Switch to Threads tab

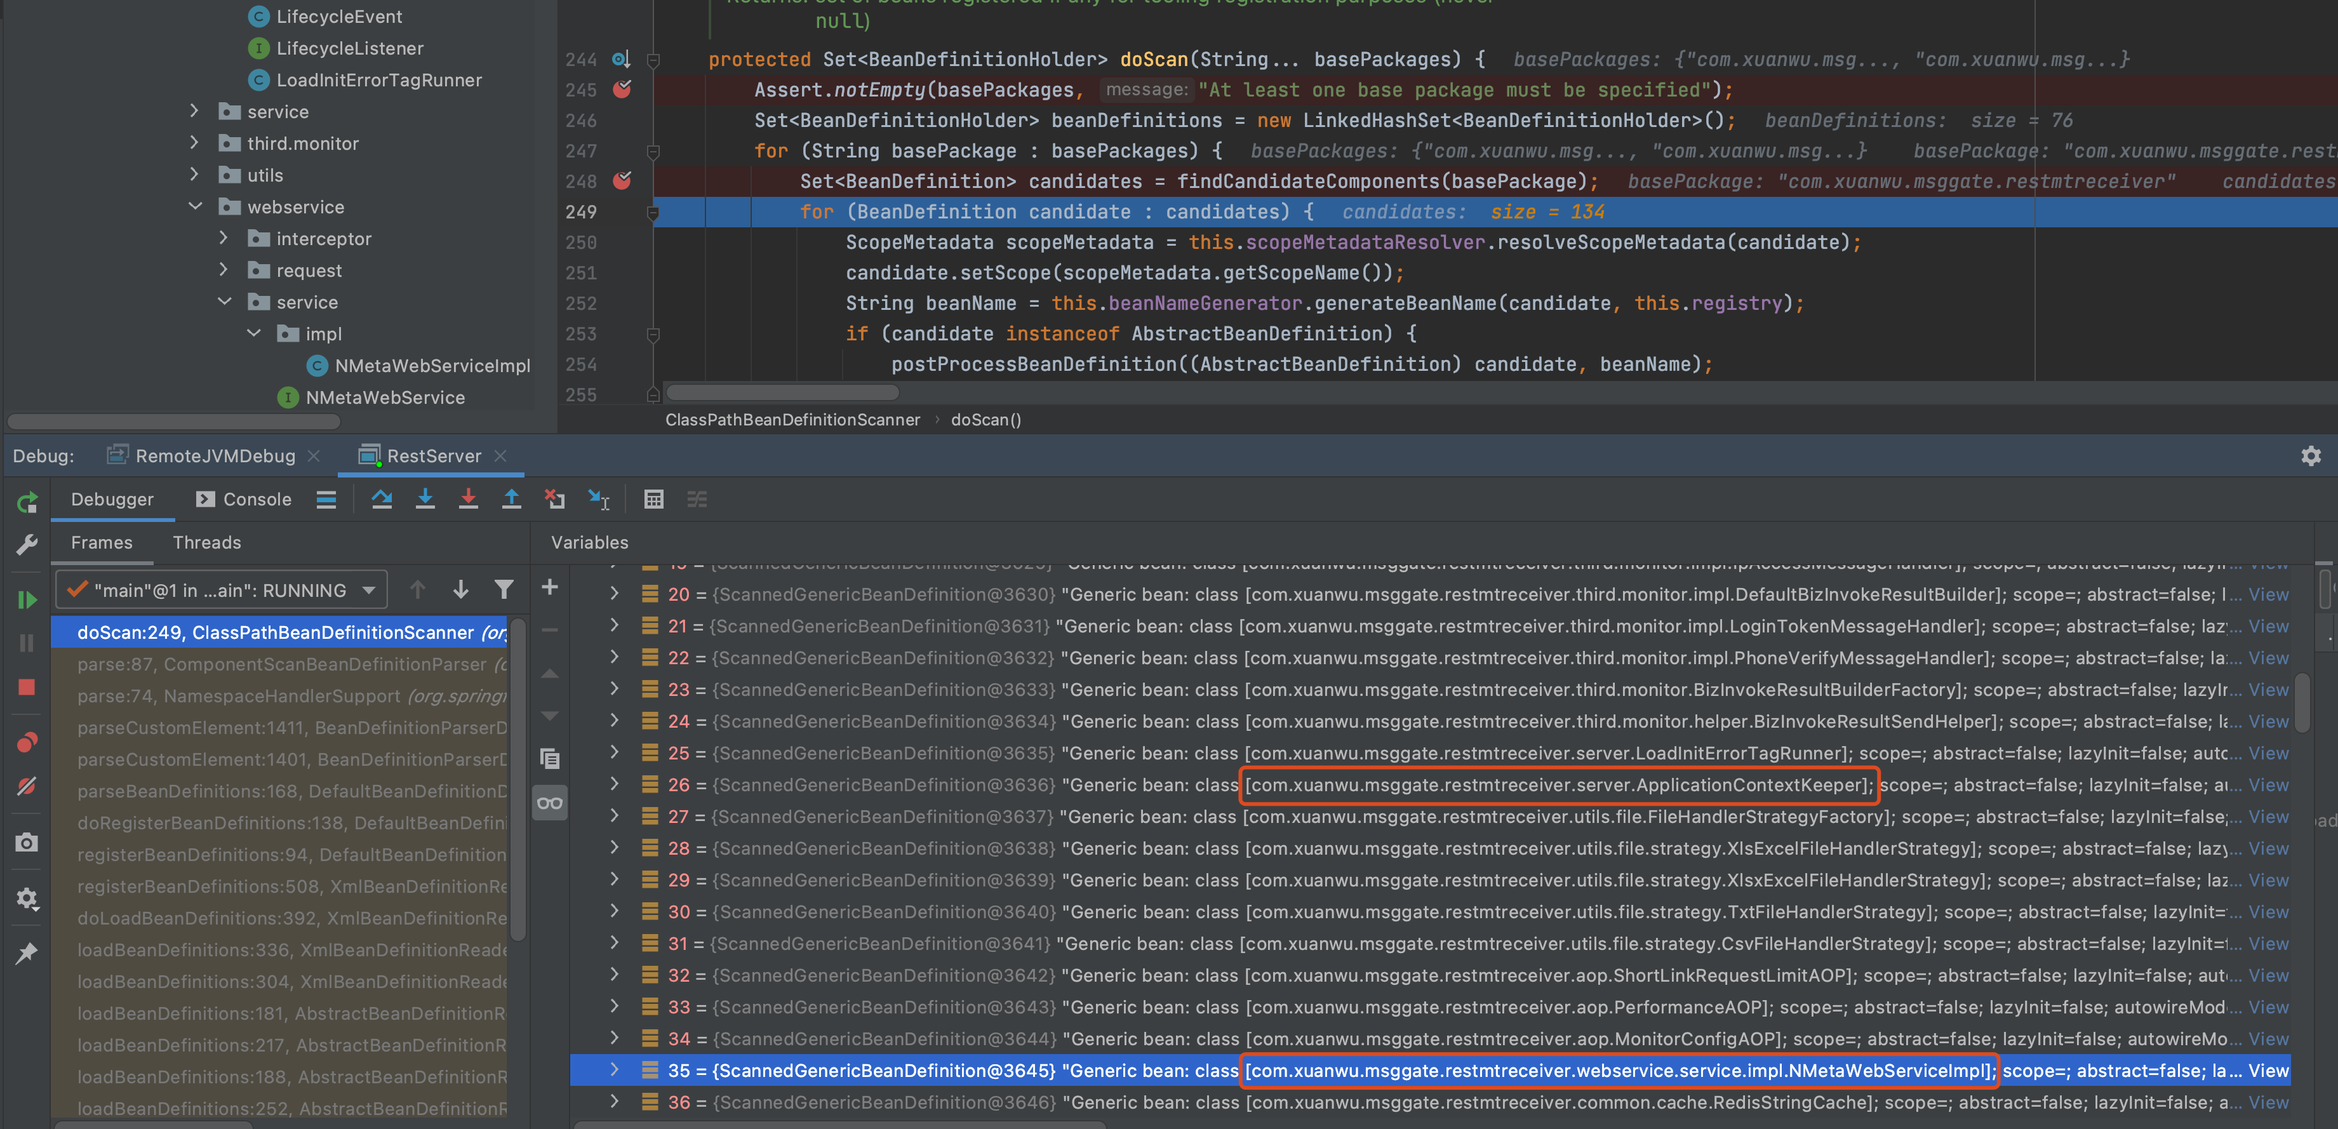(x=207, y=542)
